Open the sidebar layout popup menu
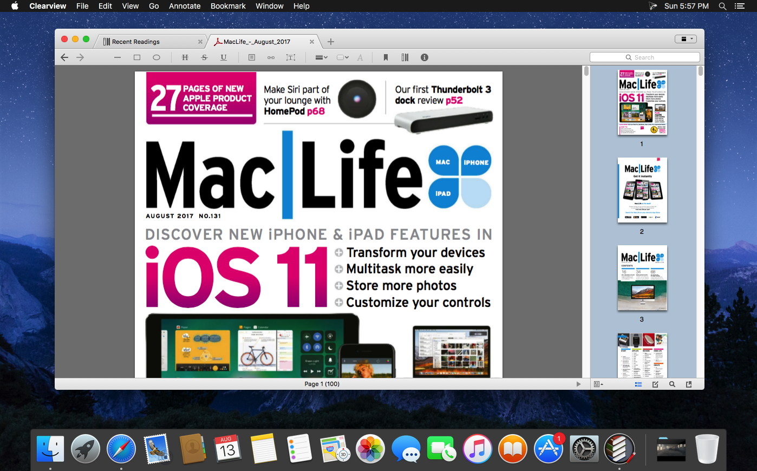The width and height of the screenshot is (757, 471). pos(598,384)
